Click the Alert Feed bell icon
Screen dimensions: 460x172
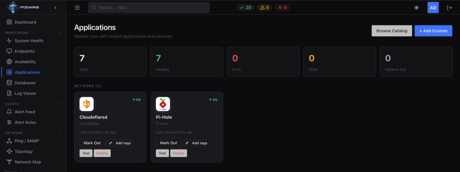tap(9, 112)
